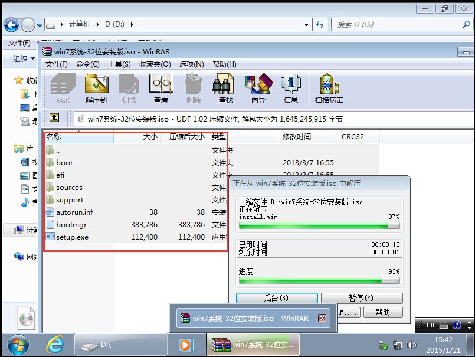Select the bootmgr file icon
This screenshot has width=475, height=357.
(50, 225)
